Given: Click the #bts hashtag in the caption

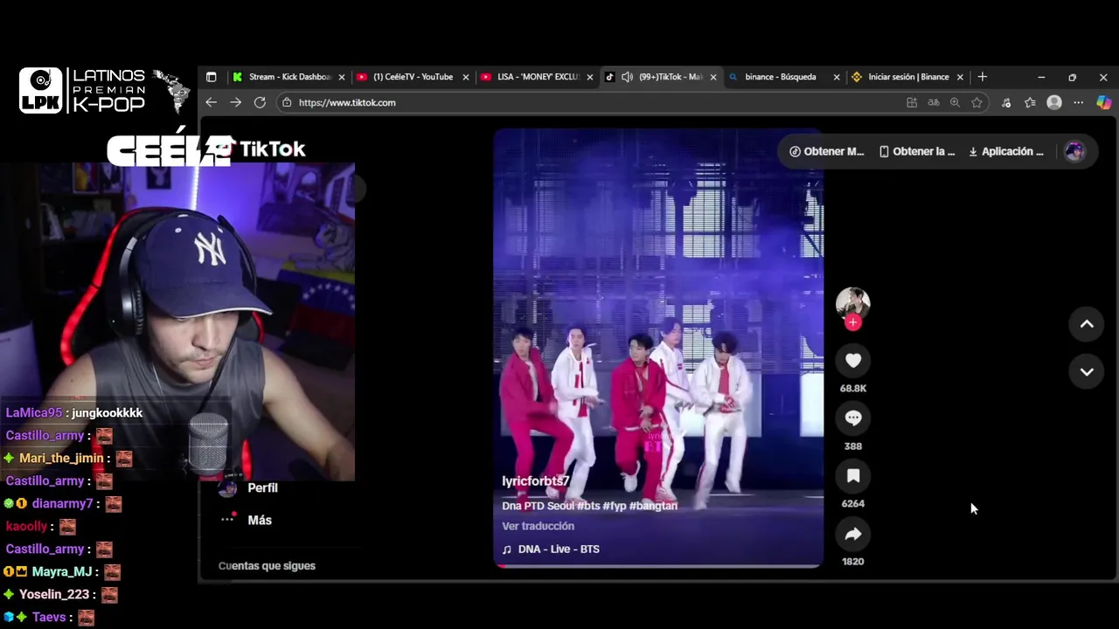Looking at the screenshot, I should tap(587, 506).
